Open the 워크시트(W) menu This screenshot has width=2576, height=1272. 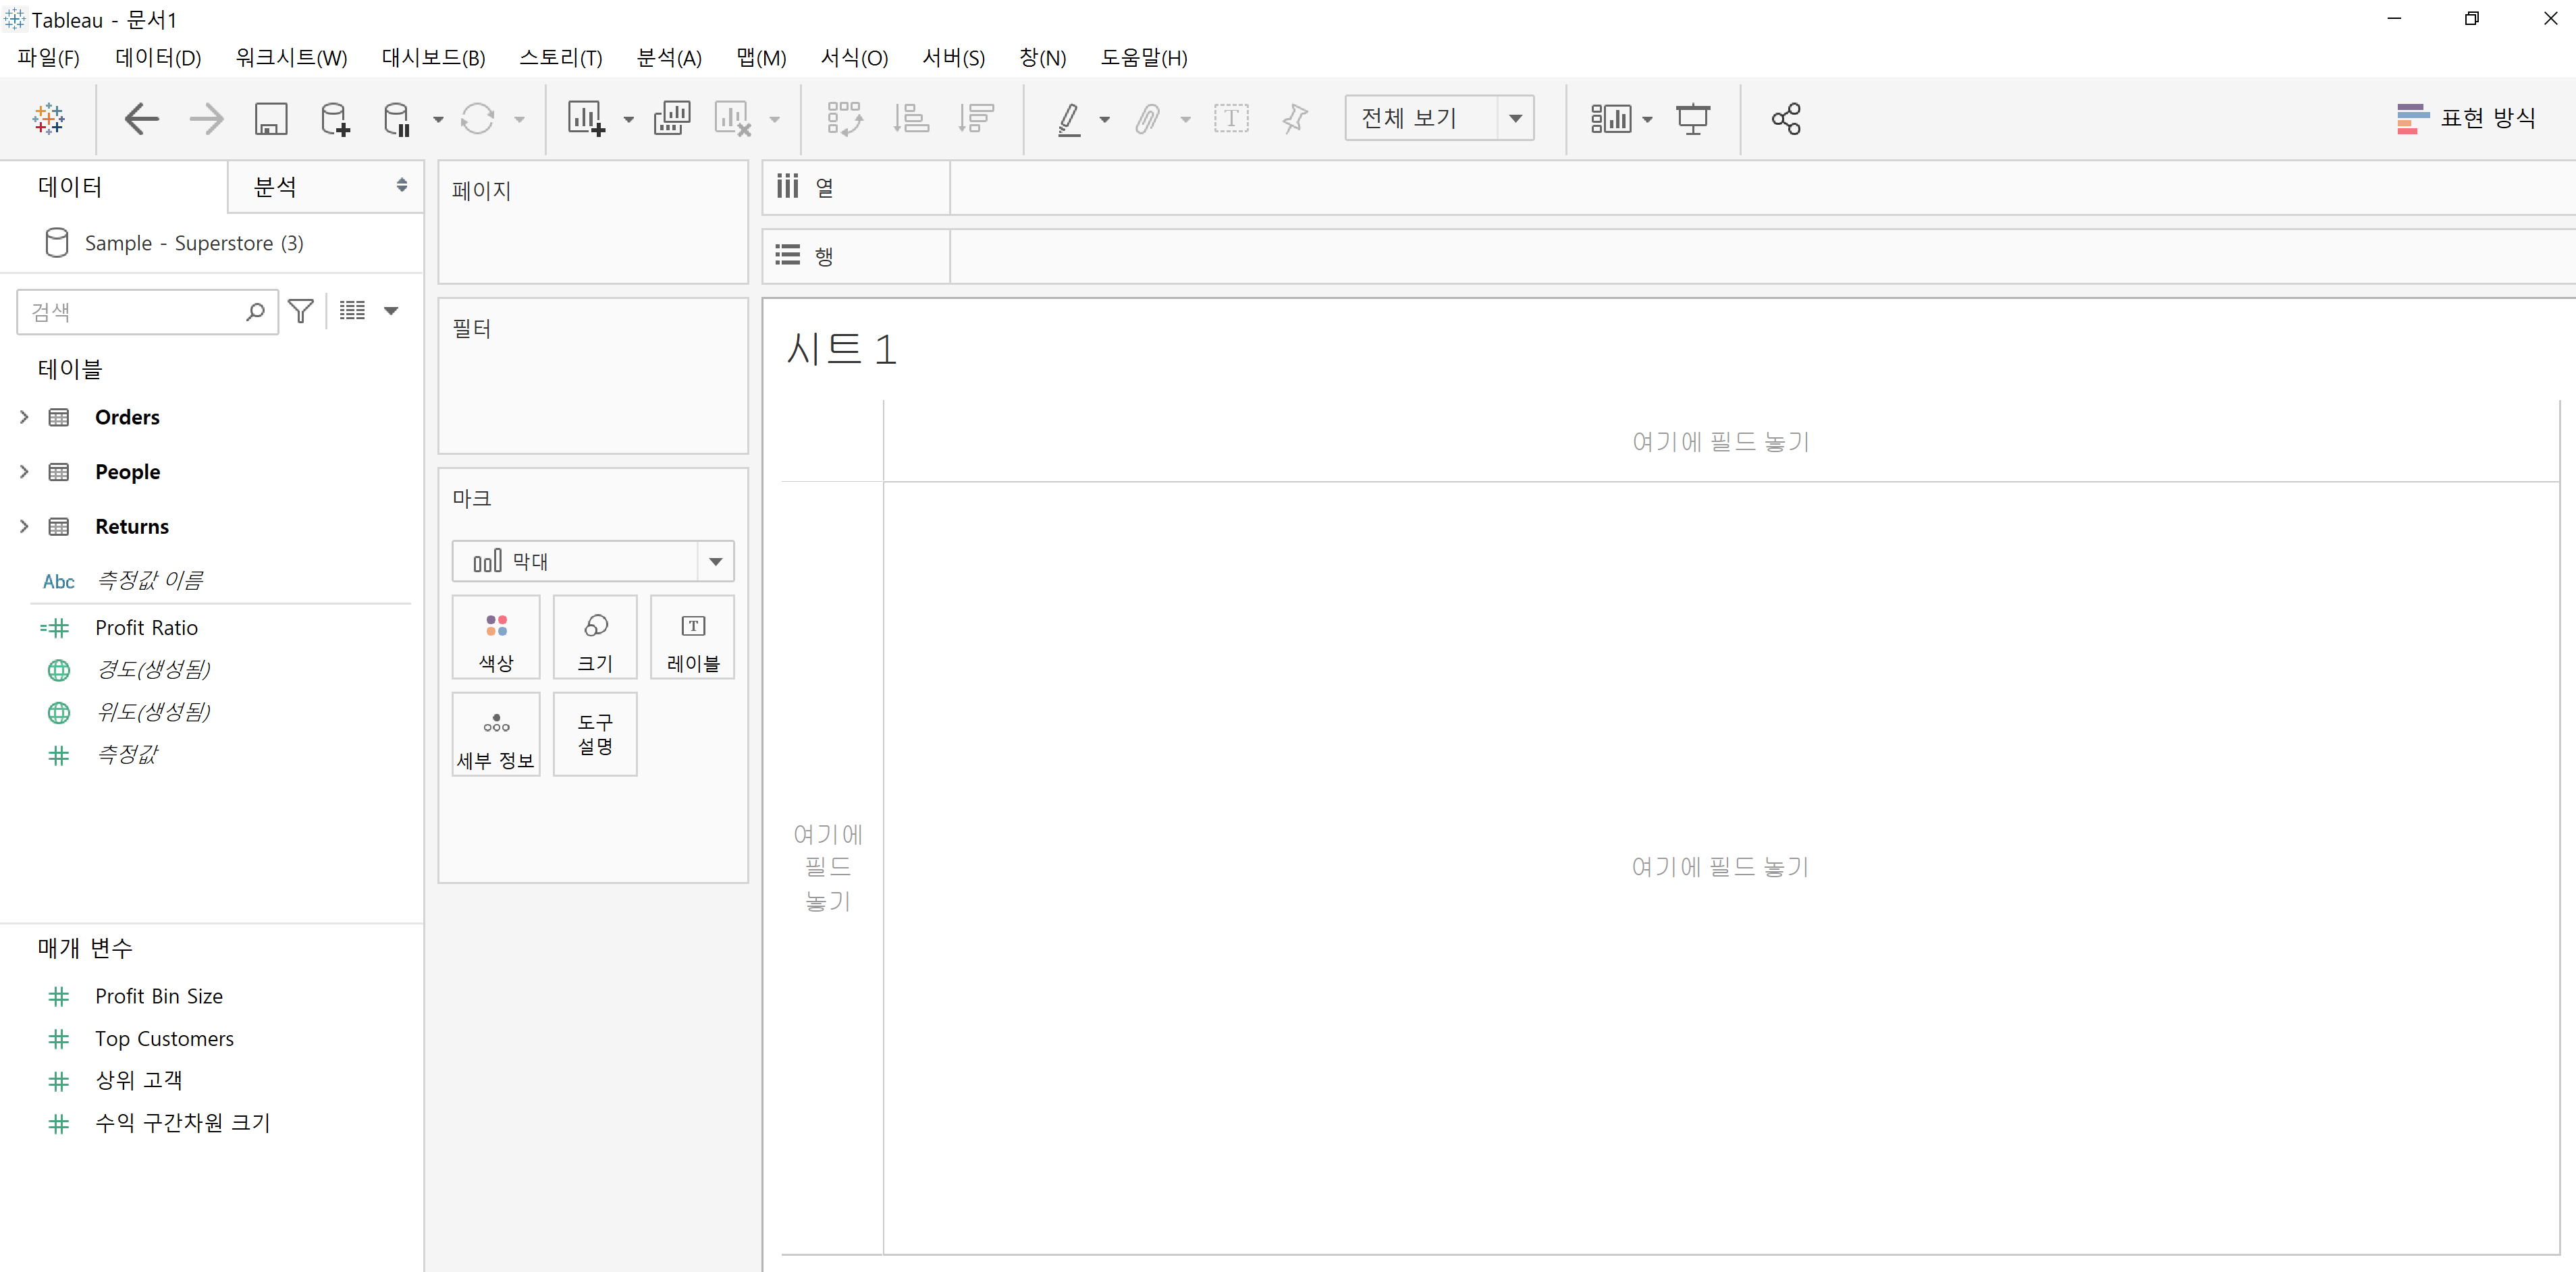291,58
